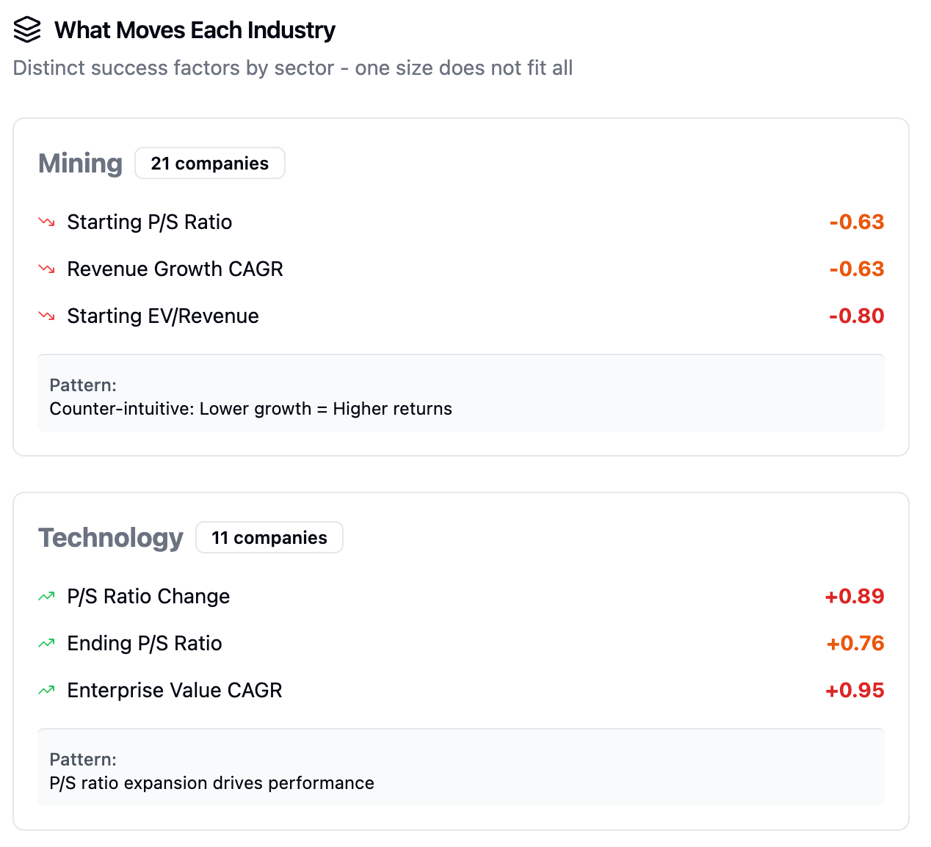Viewport: 931px width, 847px height.
Task: Click downtrend icon beside Revenue Growth CAGR
Action: (46, 269)
